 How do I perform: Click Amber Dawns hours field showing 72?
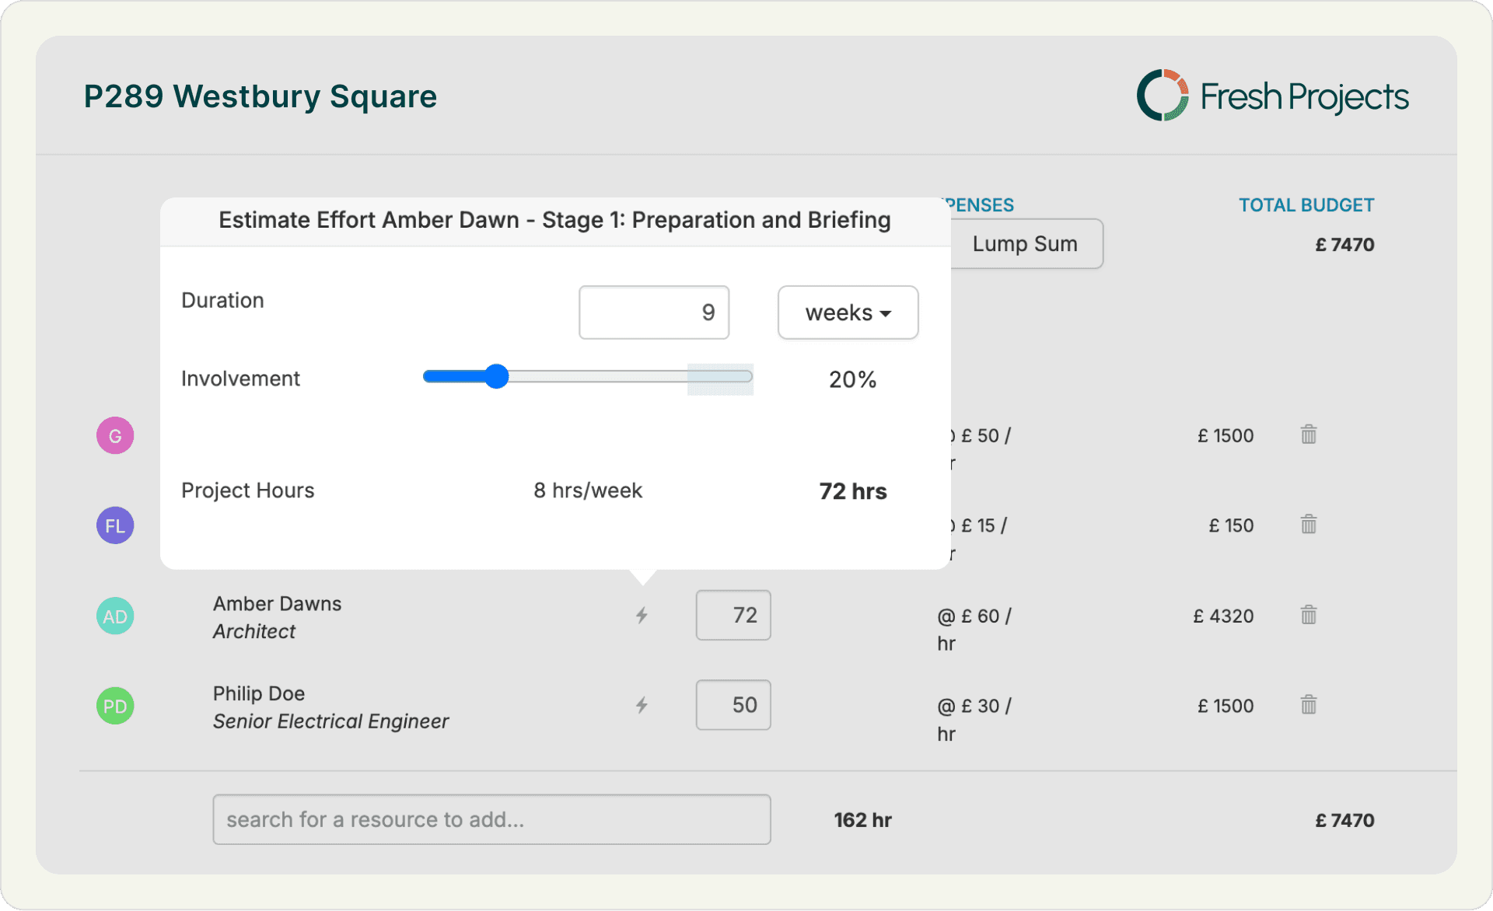[733, 616]
